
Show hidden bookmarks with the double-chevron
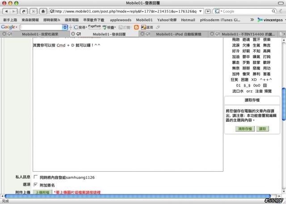point(252,20)
